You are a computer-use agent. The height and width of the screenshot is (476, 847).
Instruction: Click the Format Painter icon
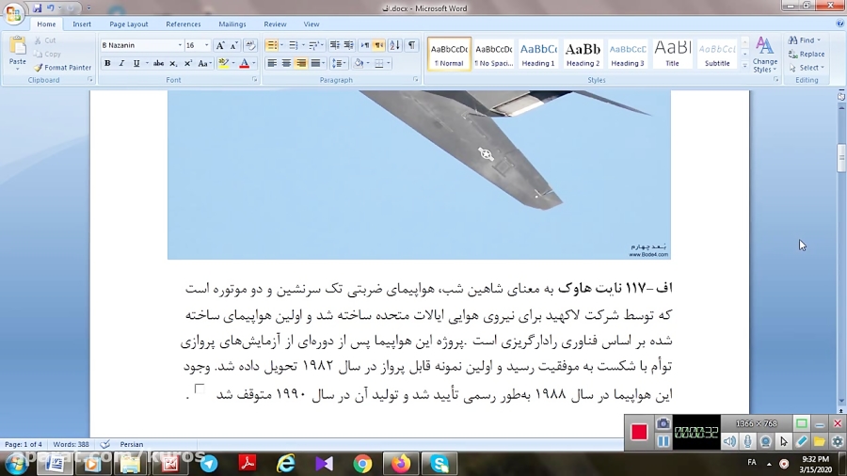point(62,68)
